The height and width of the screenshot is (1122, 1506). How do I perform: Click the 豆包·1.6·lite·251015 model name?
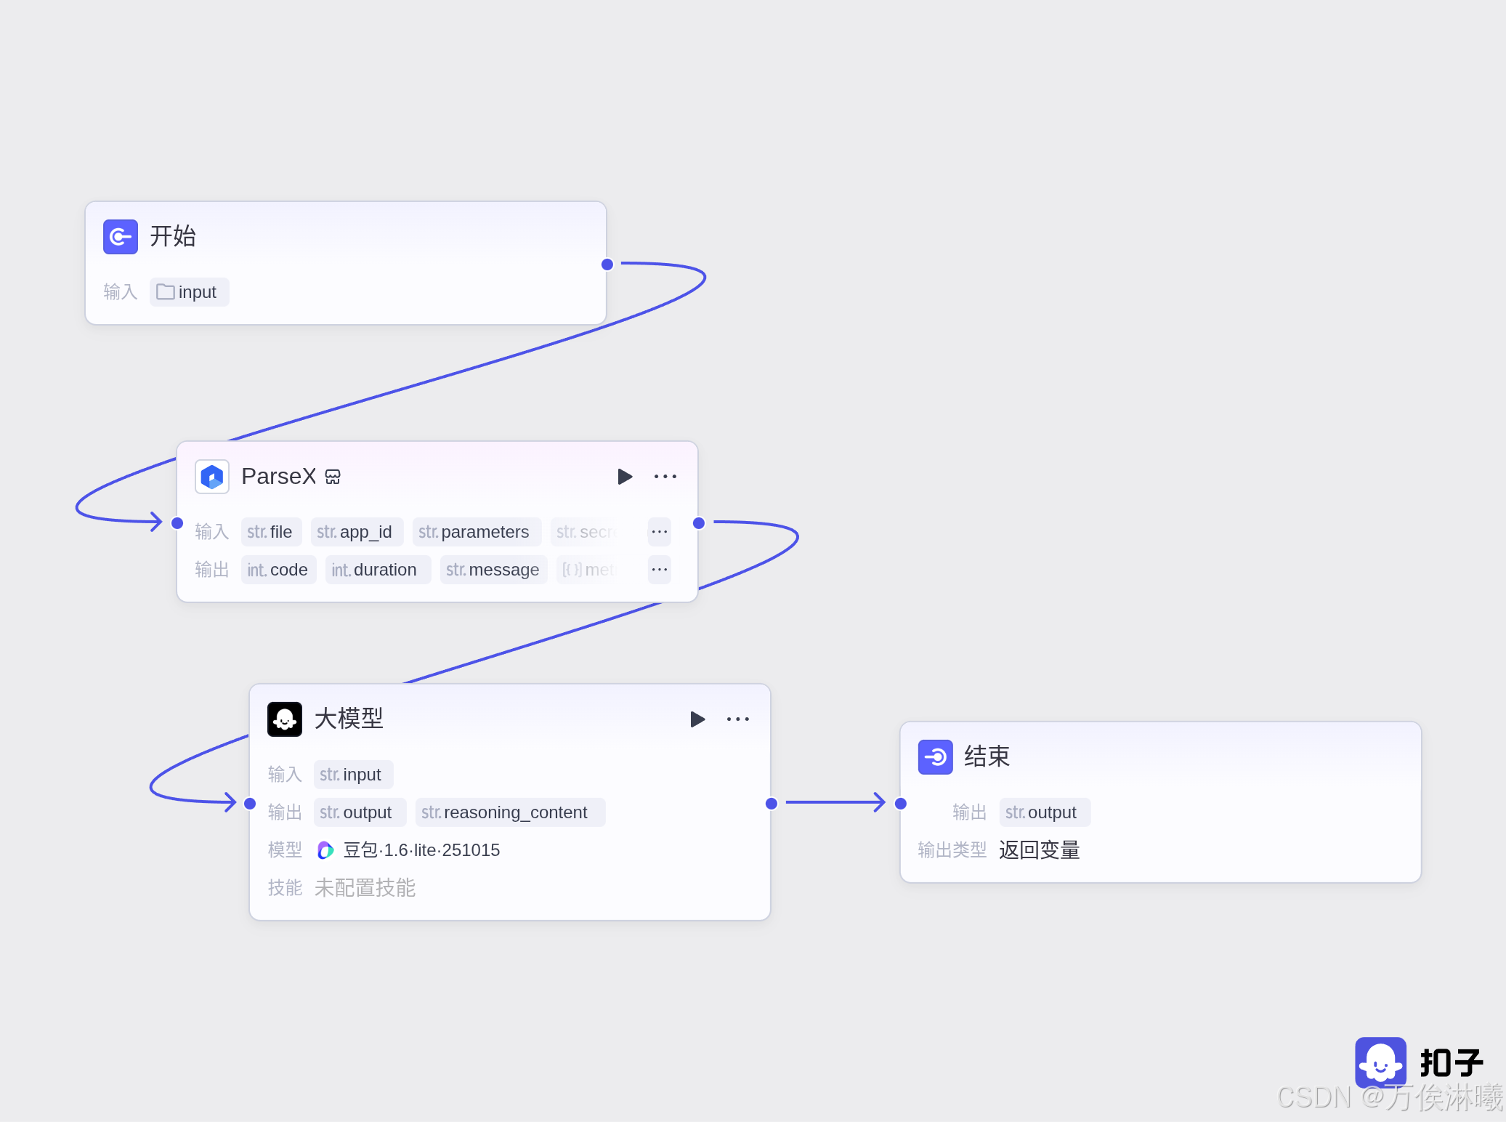[x=421, y=849]
